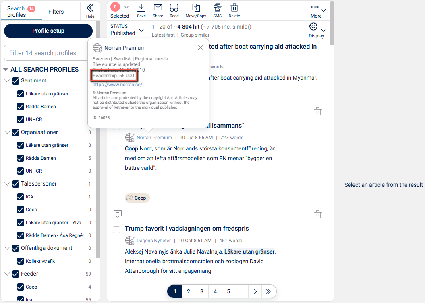The height and width of the screenshot is (303, 425).
Task: Go to results page 3
Action: tap(202, 291)
